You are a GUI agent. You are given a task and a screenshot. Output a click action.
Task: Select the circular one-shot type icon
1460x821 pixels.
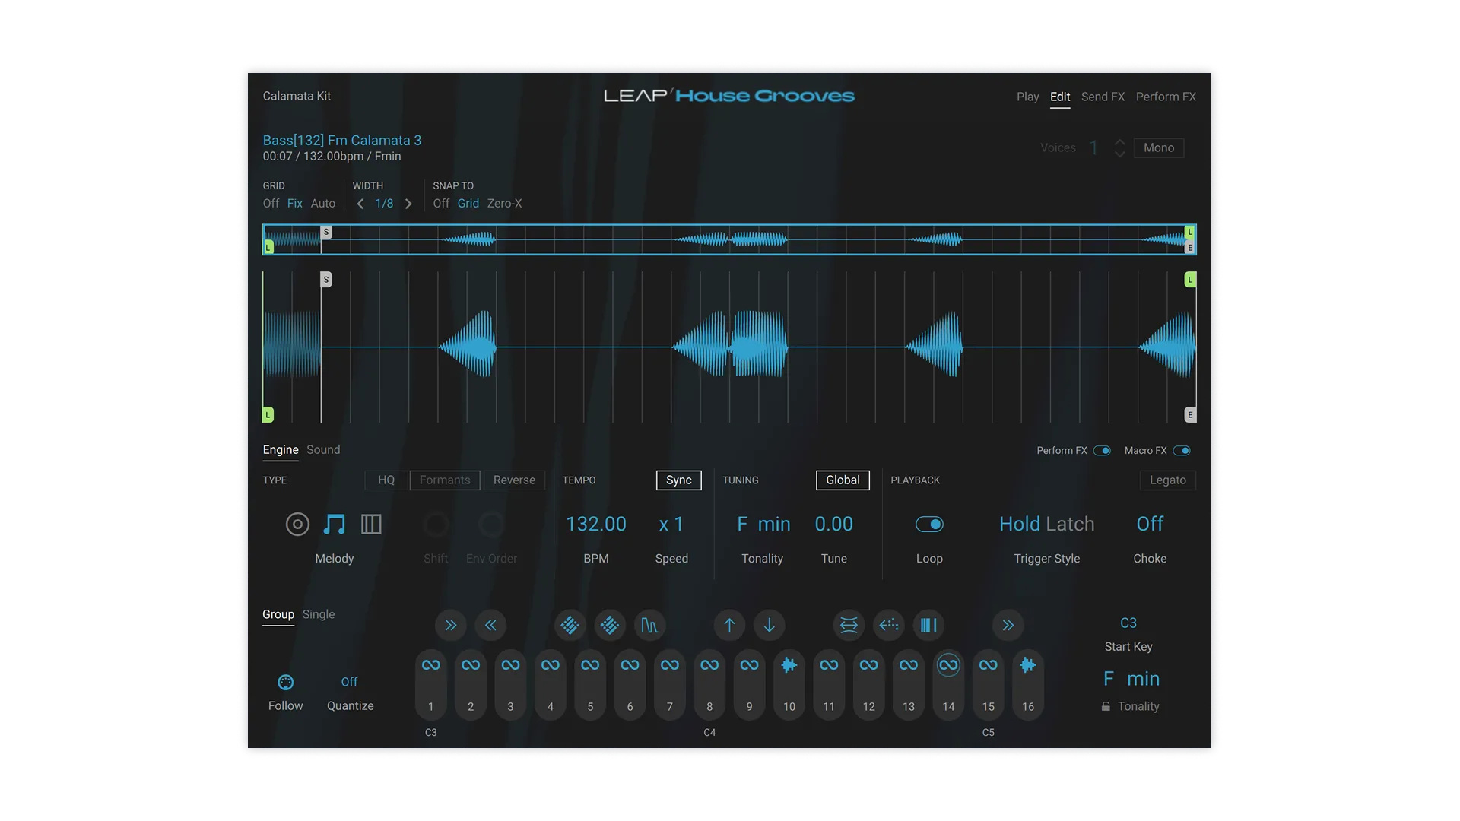(x=297, y=525)
